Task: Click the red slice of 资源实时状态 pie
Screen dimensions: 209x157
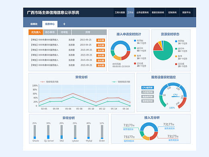Action: 158,47
